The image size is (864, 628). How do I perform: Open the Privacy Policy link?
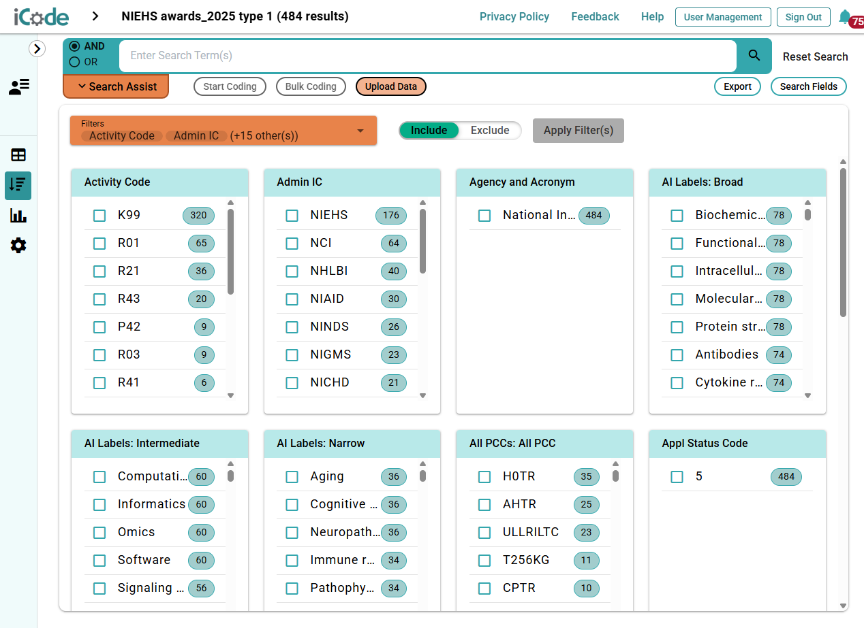coord(514,16)
